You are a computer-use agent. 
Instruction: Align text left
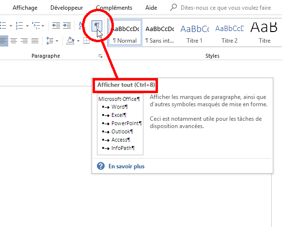(3, 41)
